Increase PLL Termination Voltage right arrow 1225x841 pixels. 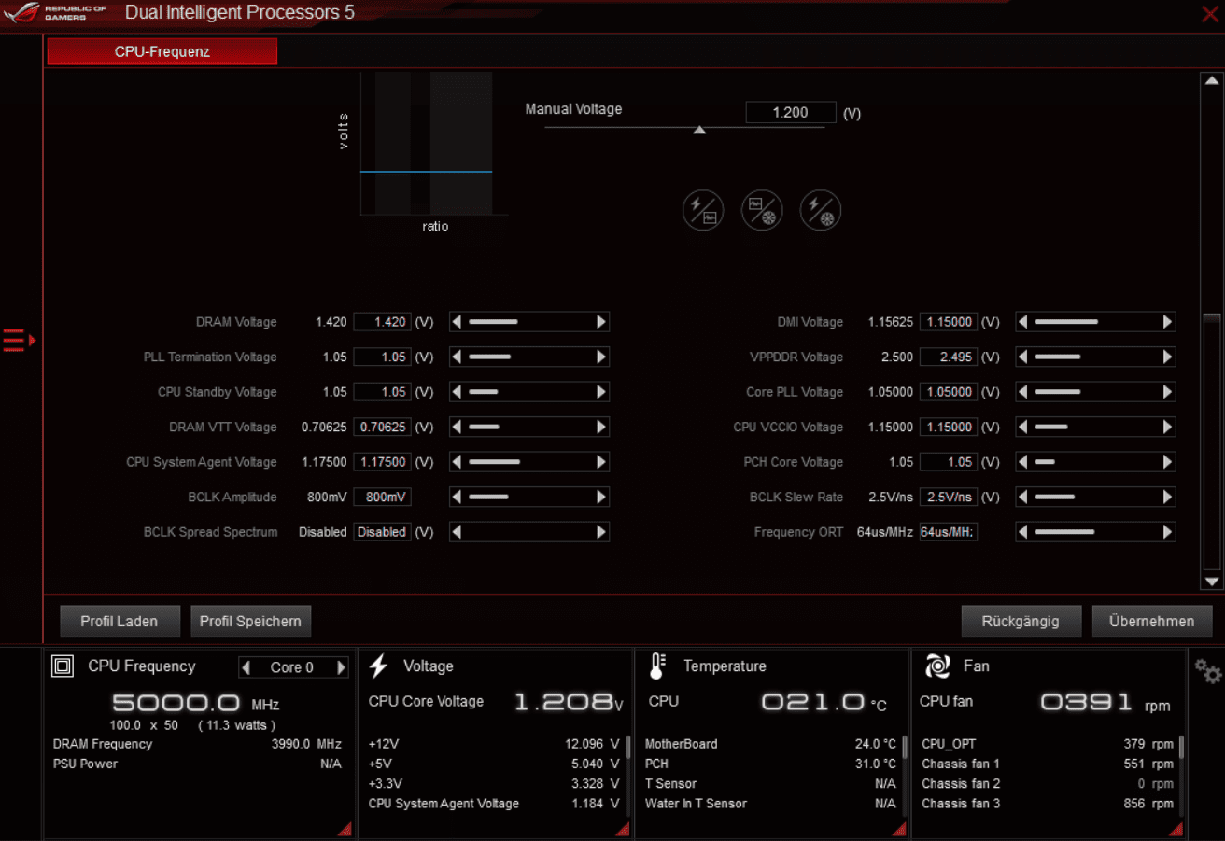601,357
